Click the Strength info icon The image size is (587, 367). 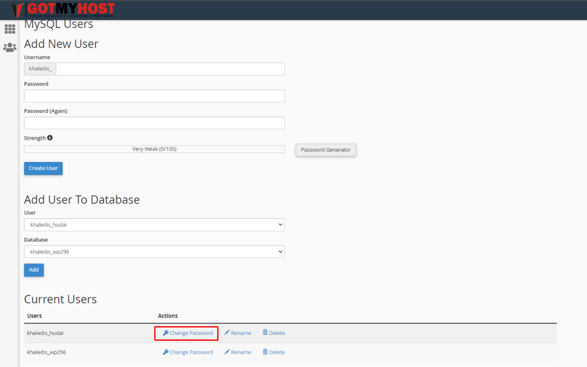tap(50, 138)
